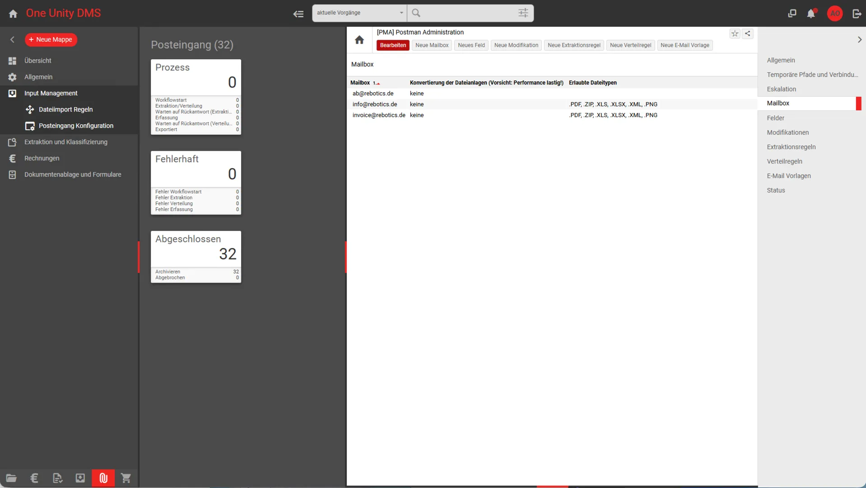The width and height of the screenshot is (866, 488).
Task: Click the Neue E-Mail Vorlage button
Action: [684, 45]
